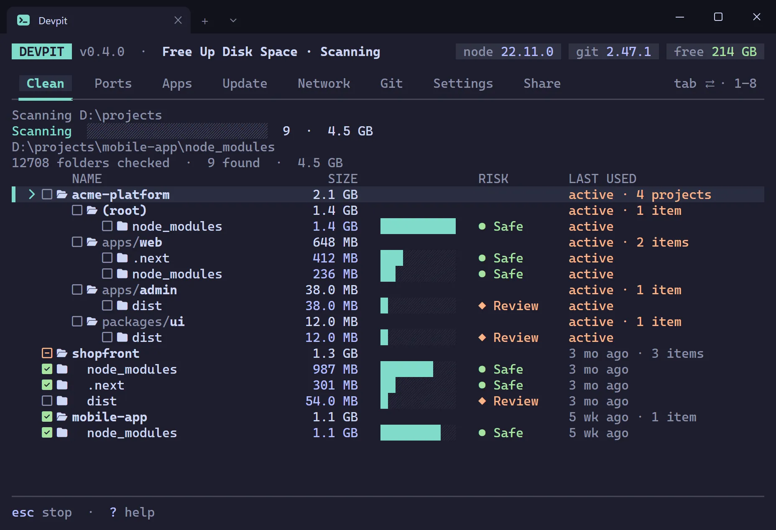The image size is (776, 530).
Task: Select the Clean tab
Action: 45,83
